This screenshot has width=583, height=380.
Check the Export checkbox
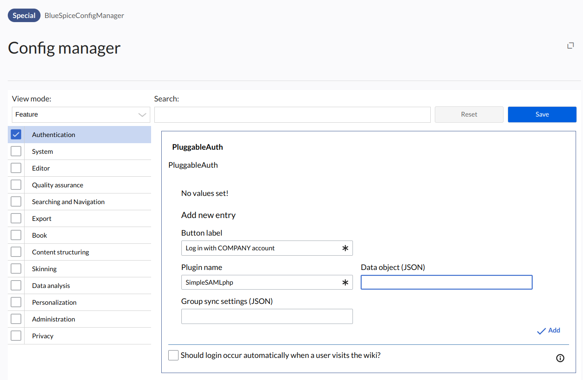16,218
